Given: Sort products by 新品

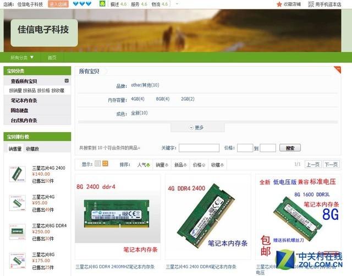Looking at the screenshot, I should pyautogui.click(x=180, y=165).
